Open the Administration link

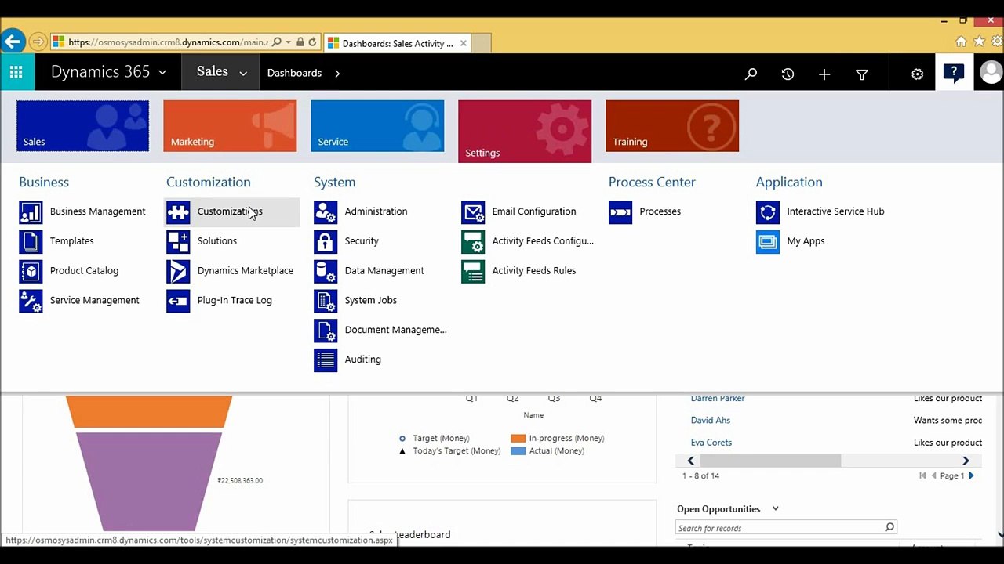[x=376, y=211]
